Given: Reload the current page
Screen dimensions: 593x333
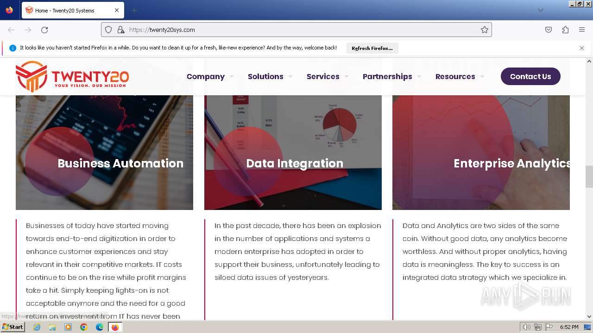Looking at the screenshot, I should tap(44, 30).
